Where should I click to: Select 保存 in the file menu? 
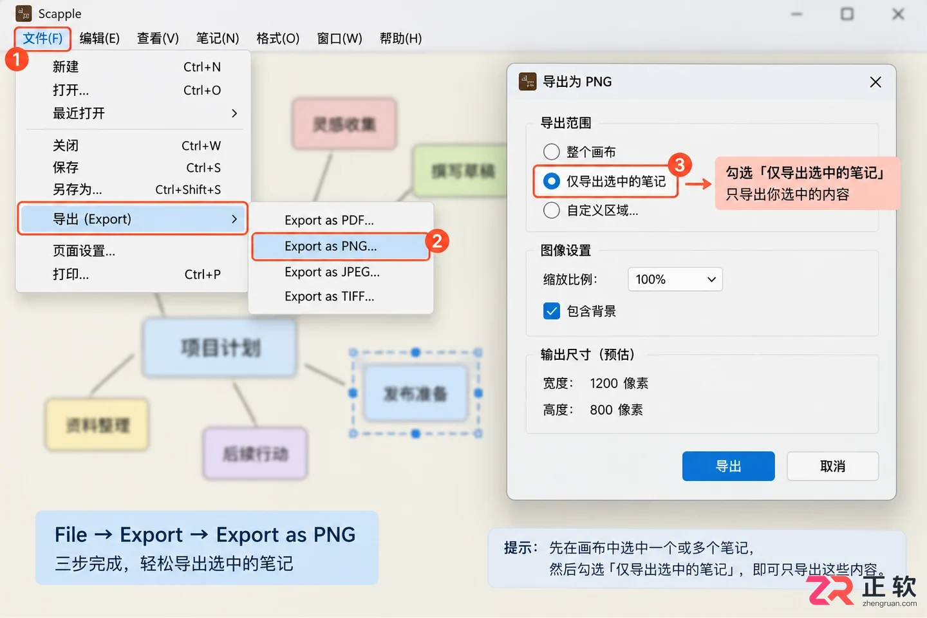(x=133, y=167)
